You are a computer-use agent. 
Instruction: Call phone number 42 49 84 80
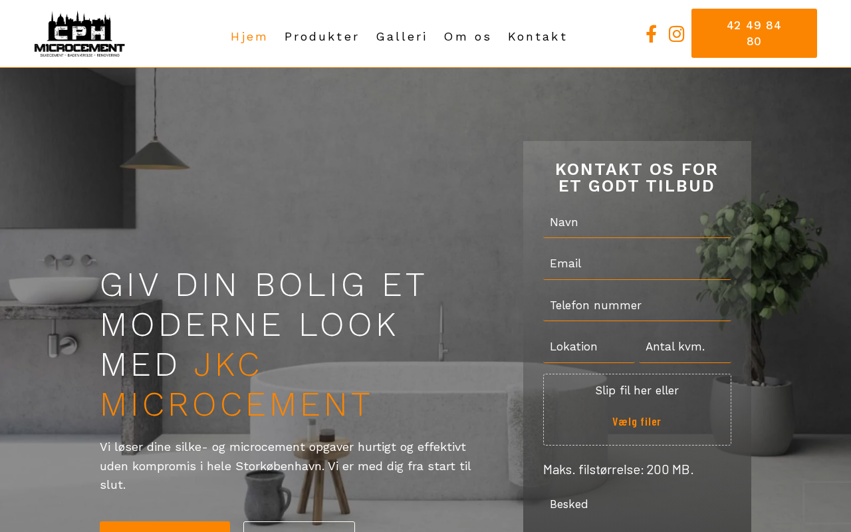point(754,33)
